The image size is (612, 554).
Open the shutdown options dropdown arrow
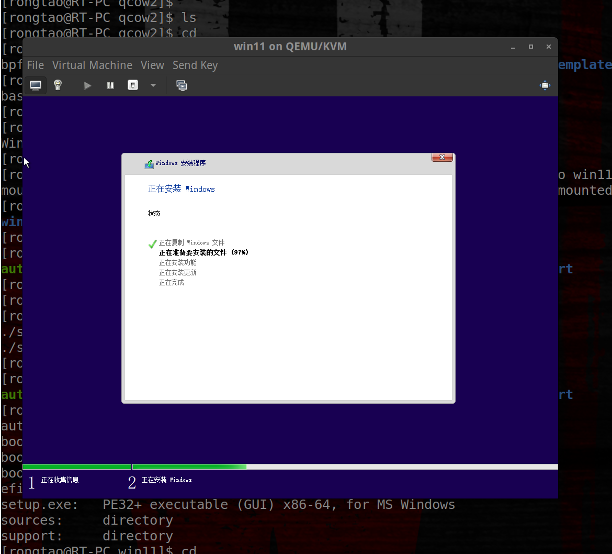(x=153, y=85)
